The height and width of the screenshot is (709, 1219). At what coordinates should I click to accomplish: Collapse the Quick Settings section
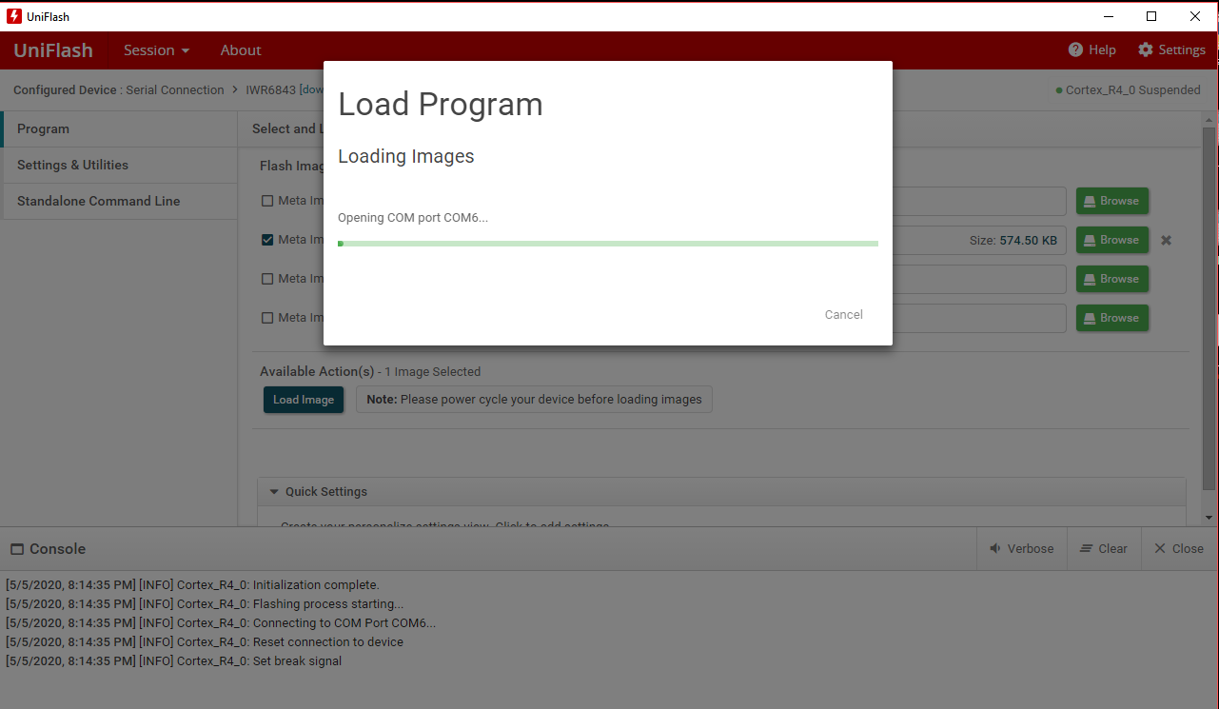(x=274, y=492)
